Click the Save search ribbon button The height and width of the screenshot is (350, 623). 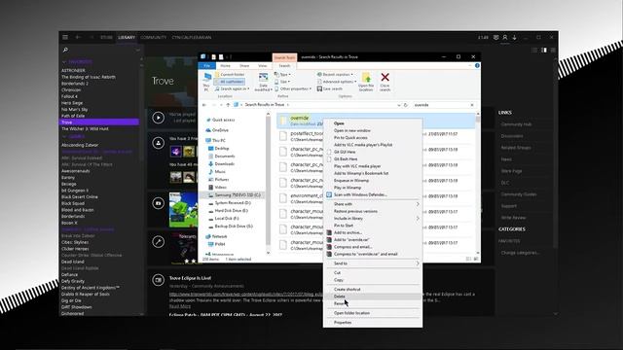pos(330,88)
